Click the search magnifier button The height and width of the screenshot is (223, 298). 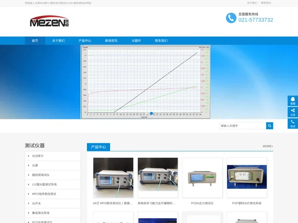click(269, 126)
